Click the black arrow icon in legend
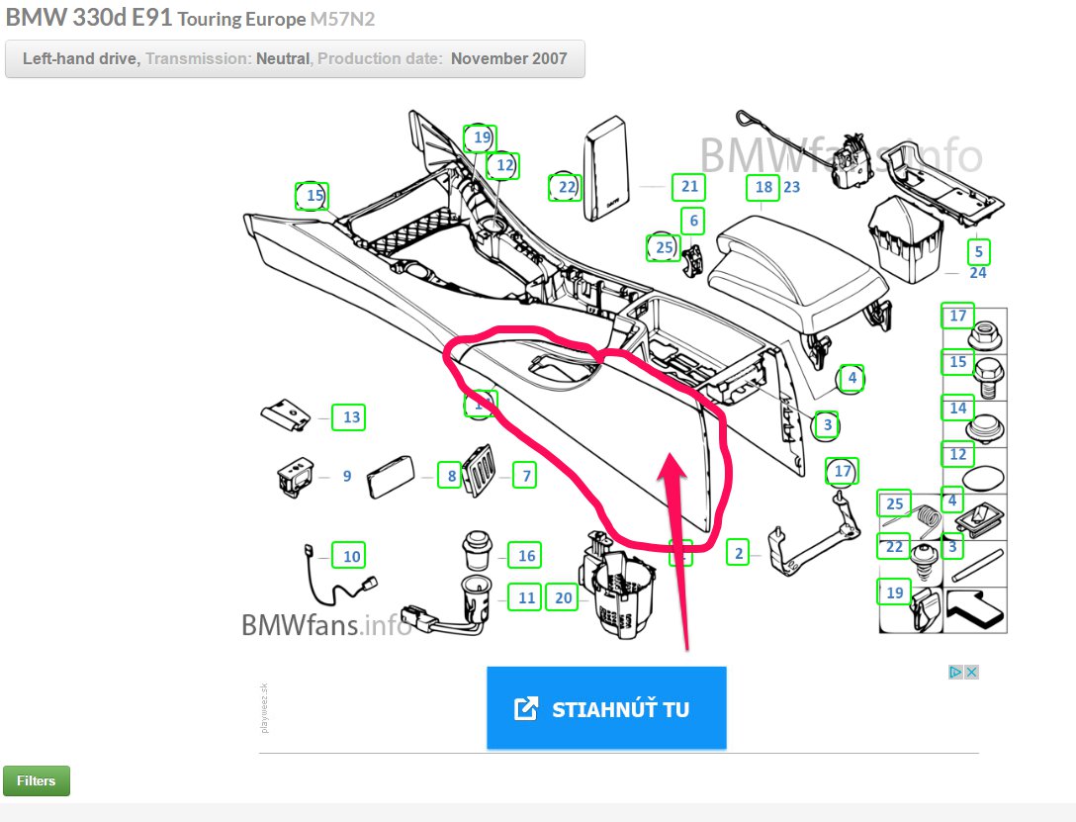1076x822 pixels. [975, 608]
